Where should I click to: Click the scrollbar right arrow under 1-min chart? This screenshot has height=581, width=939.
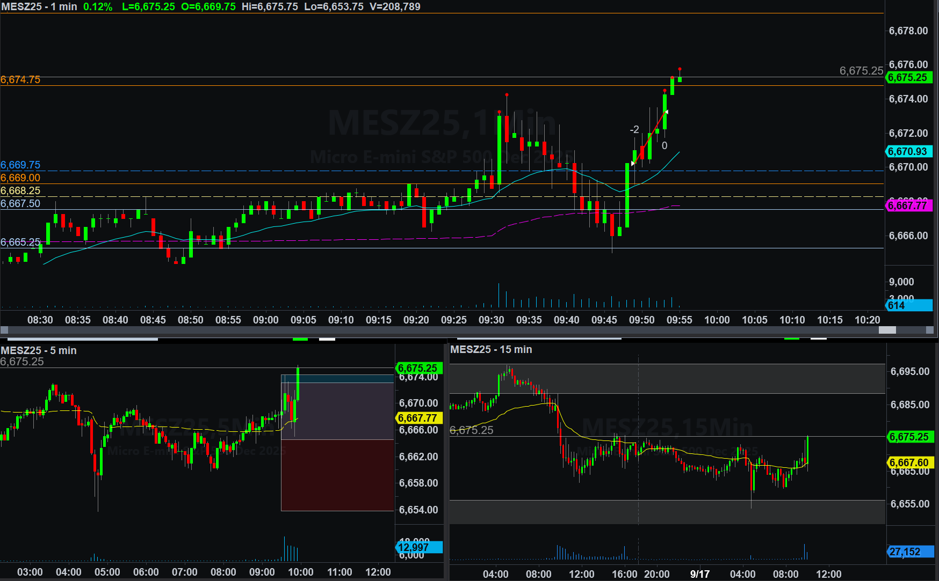tap(930, 330)
